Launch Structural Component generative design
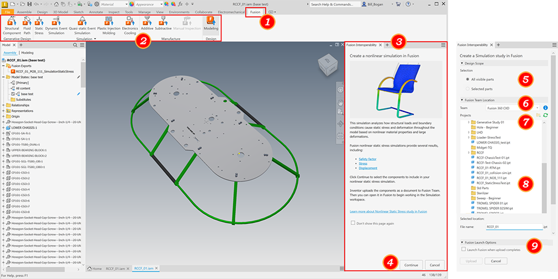The height and width of the screenshot is (279, 558). point(11,25)
